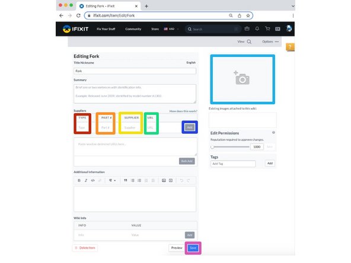Image resolution: width=351 pixels, height=263 pixels.
Task: Open How does this work link
Action: click(183, 111)
